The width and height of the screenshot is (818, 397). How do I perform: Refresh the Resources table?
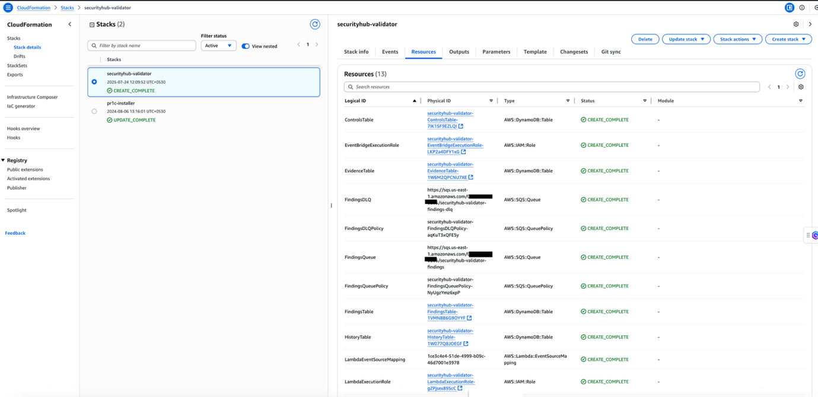pos(800,73)
